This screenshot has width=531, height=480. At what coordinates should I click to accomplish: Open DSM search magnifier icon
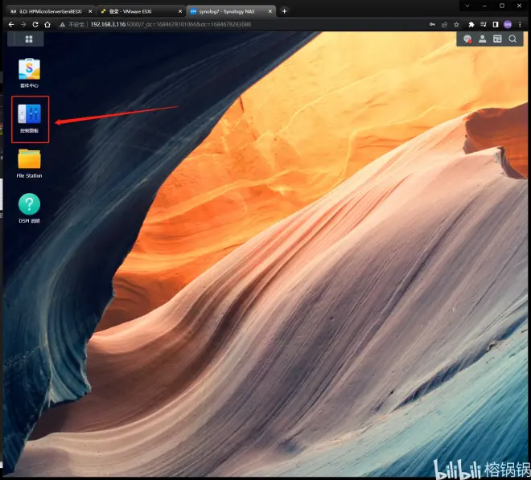point(512,39)
